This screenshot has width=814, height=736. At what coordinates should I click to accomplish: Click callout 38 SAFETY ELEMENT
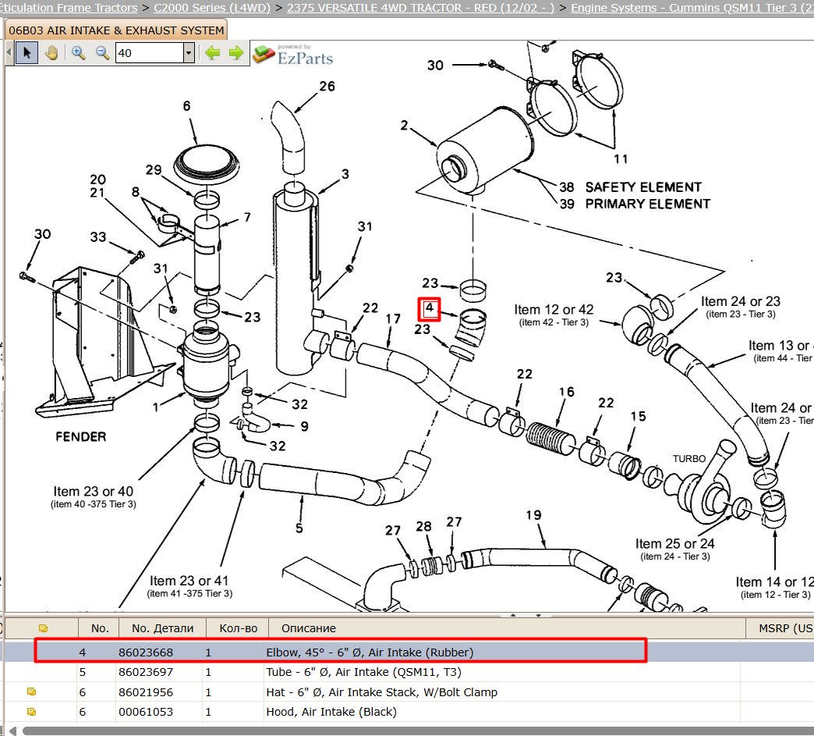tap(566, 187)
